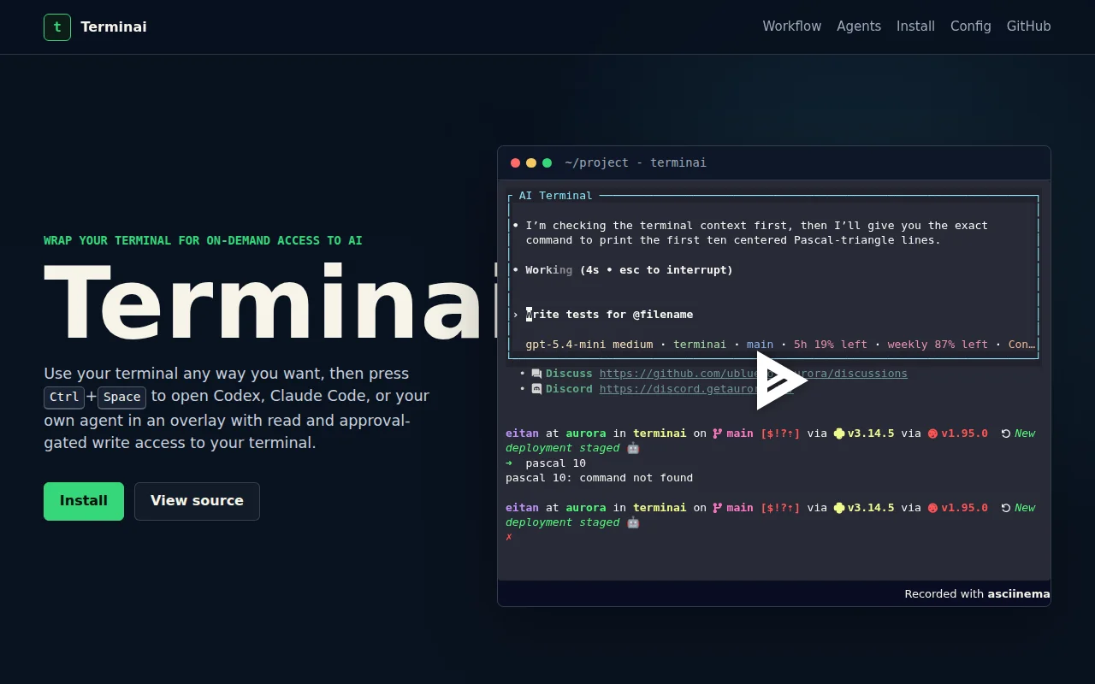Open the Config nav link
Viewport: 1095px width, 684px height.
point(971,27)
